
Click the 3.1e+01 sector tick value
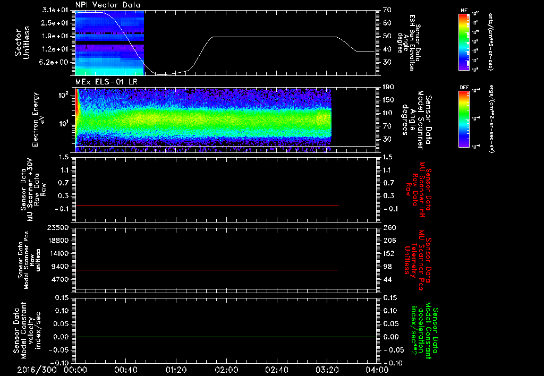(55, 10)
